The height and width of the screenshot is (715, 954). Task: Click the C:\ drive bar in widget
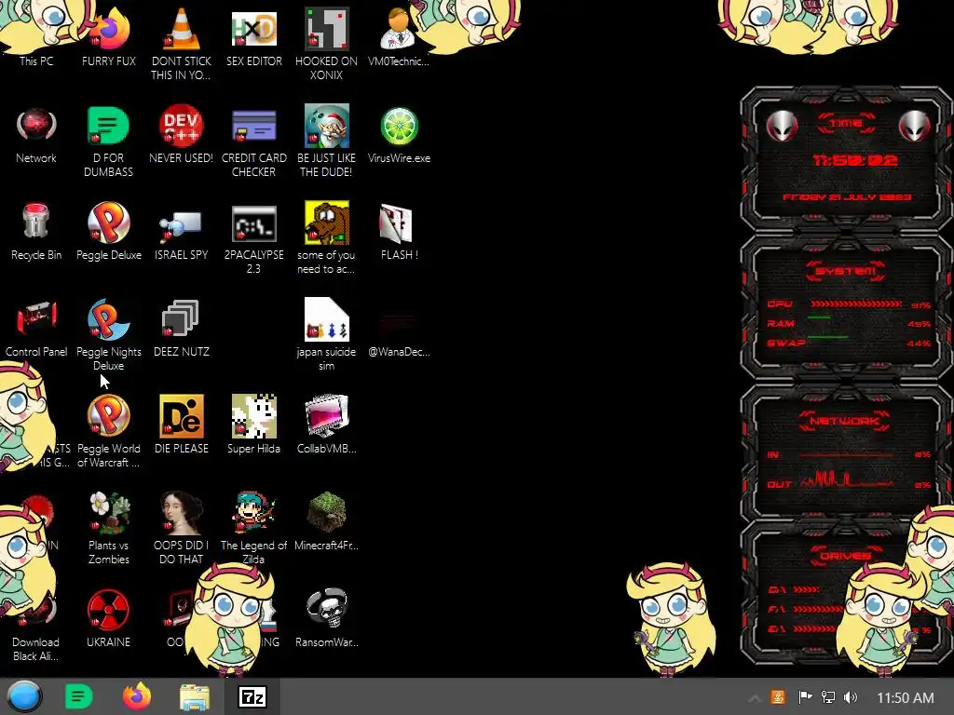(x=806, y=589)
